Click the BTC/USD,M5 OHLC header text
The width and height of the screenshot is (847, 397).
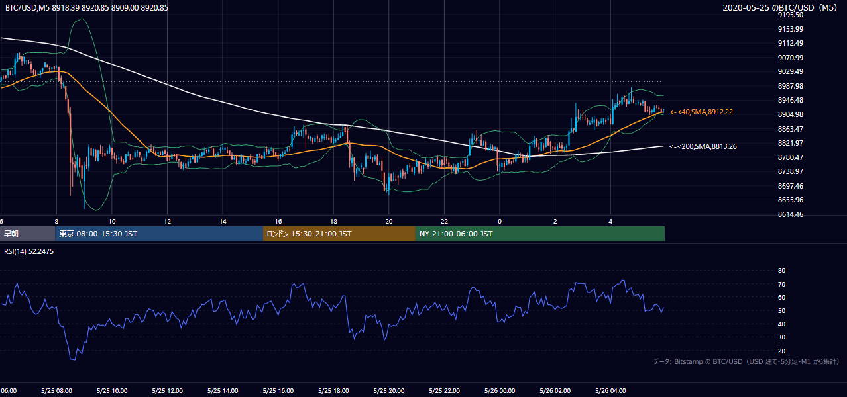[x=87, y=7]
